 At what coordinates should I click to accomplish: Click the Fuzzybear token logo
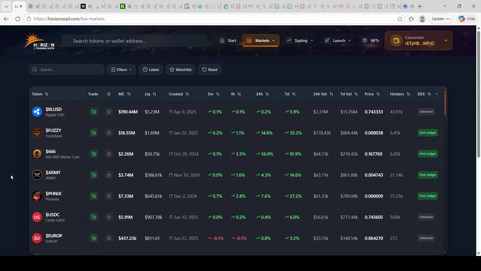37,133
